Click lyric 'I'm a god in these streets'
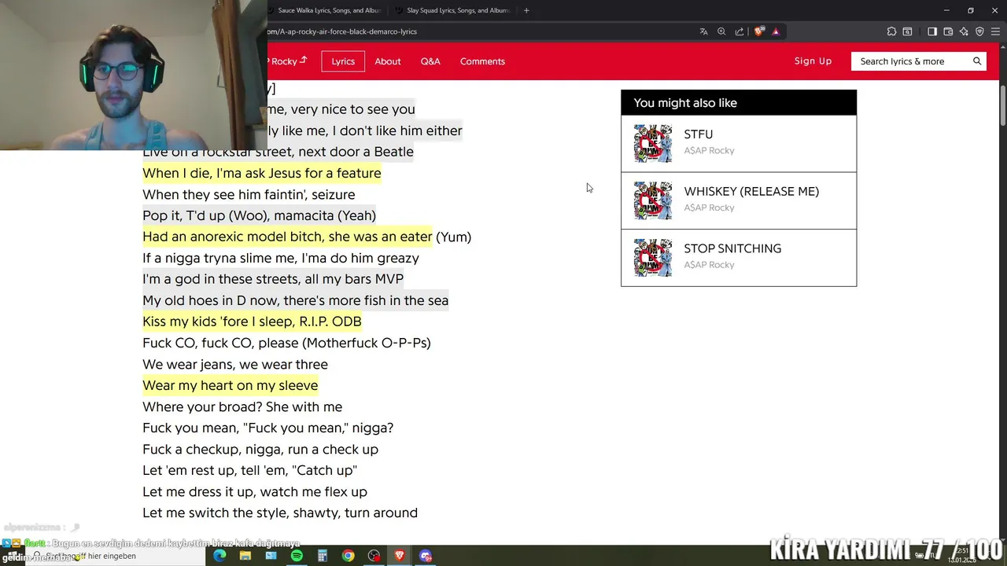Viewport: 1007px width, 566px height. point(273,279)
